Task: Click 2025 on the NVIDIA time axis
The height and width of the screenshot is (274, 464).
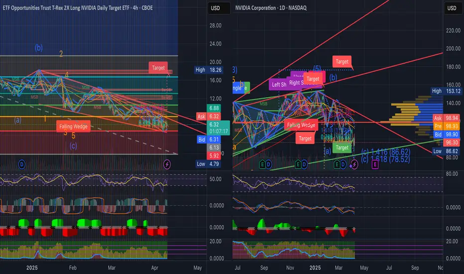Action: click(x=315, y=268)
